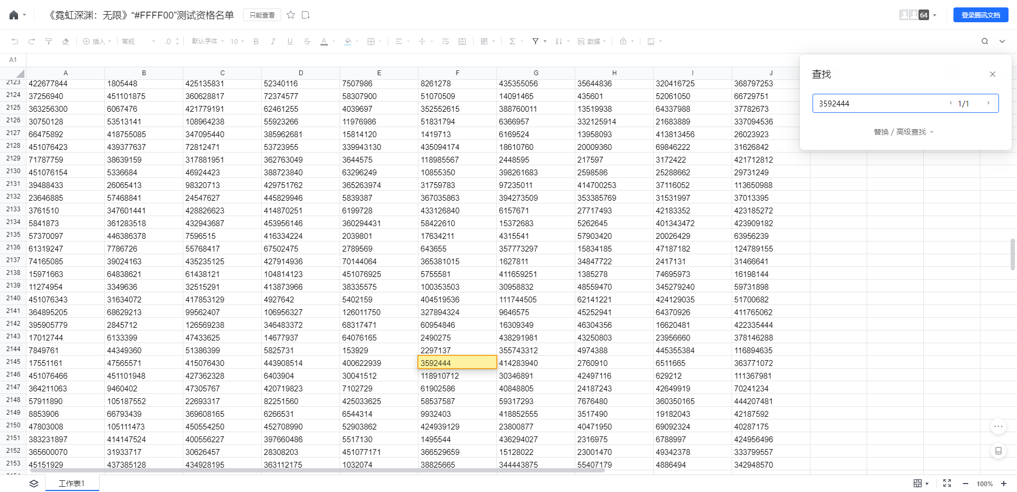Open the 插入 insert menu
Screen dimensions: 1017x492
point(97,41)
